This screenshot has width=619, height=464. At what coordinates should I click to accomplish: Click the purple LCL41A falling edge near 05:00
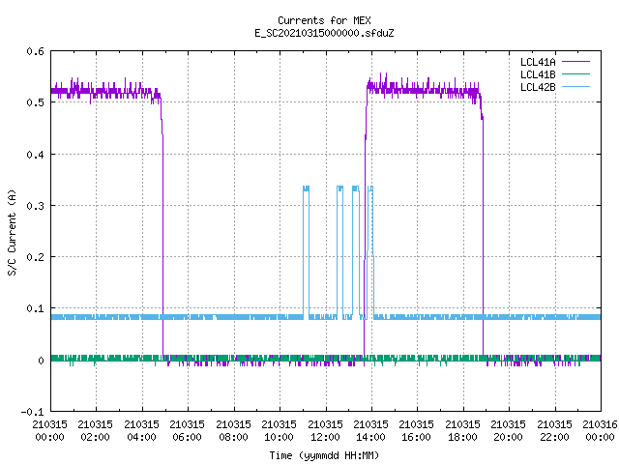162,237
